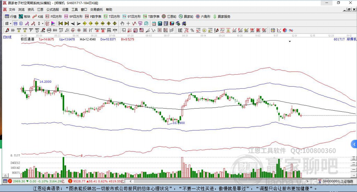Click the yin-yang icon
Image resolution: width=357 pixels, height=192 pixels.
click(x=285, y=30)
